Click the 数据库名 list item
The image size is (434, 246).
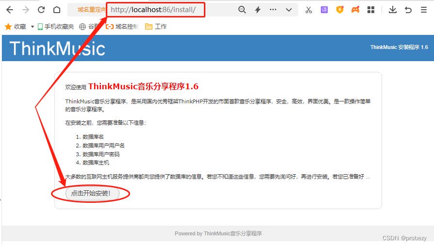point(93,137)
